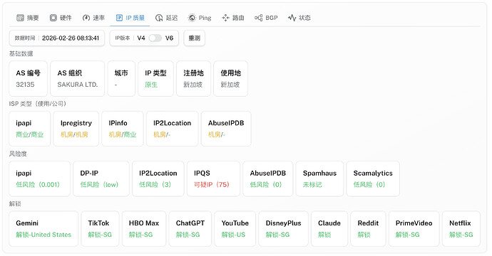
Task: Click the TikTok 解锁-SG card
Action: tap(100, 229)
